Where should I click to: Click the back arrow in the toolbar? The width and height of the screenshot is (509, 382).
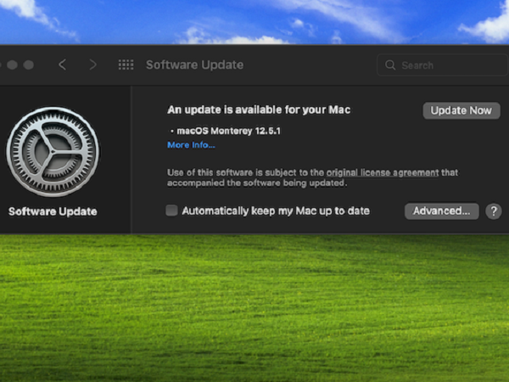63,65
